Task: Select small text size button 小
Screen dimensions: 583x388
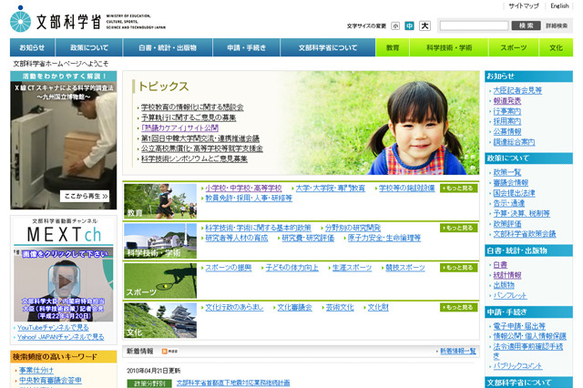Action: [x=395, y=26]
